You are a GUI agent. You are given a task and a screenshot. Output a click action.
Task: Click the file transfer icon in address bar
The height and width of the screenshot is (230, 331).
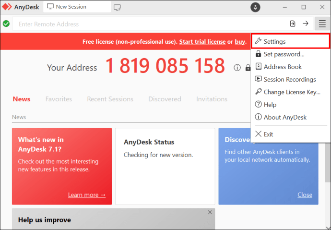(x=293, y=24)
